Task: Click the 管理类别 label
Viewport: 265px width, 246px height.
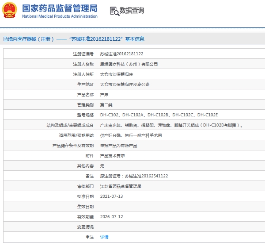Action: click(85, 105)
